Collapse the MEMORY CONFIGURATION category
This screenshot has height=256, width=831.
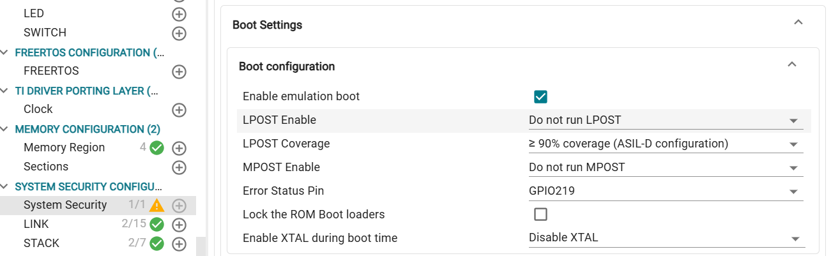pos(5,129)
